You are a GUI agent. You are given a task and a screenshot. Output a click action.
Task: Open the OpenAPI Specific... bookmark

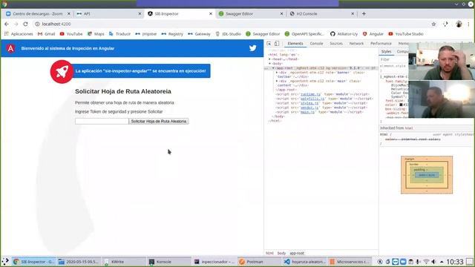click(x=304, y=34)
